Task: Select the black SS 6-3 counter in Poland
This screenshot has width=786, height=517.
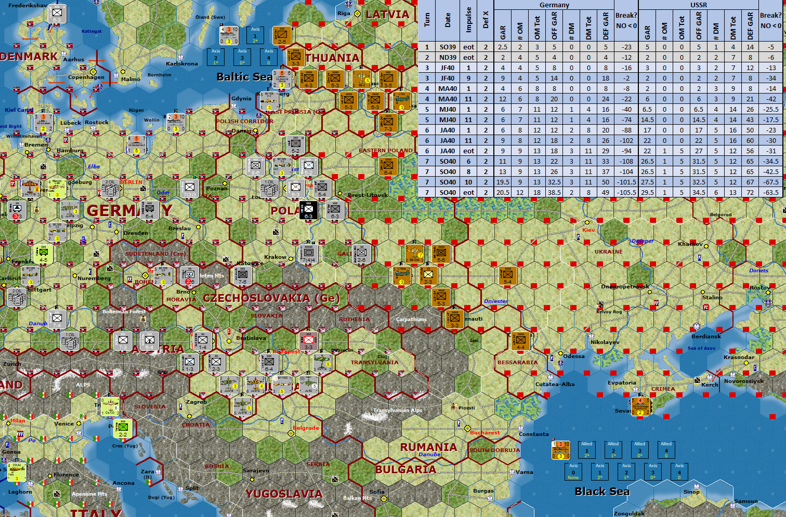Action: (x=308, y=210)
